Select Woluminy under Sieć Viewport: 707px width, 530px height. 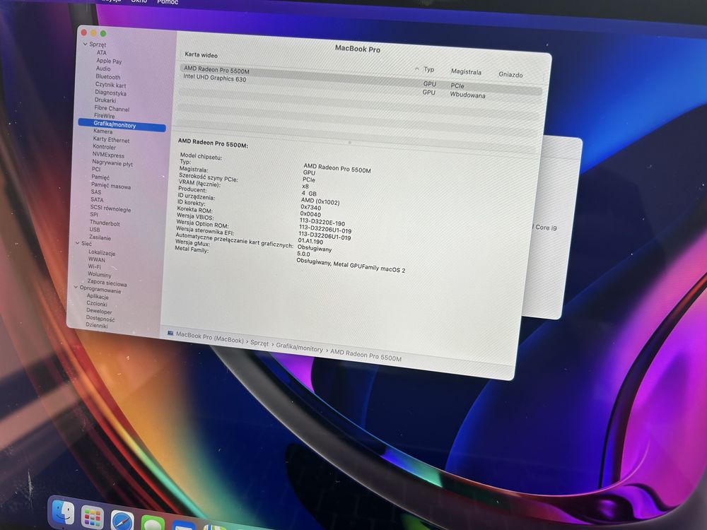[99, 275]
